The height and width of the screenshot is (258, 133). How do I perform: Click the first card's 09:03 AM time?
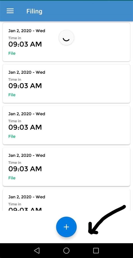point(25,44)
